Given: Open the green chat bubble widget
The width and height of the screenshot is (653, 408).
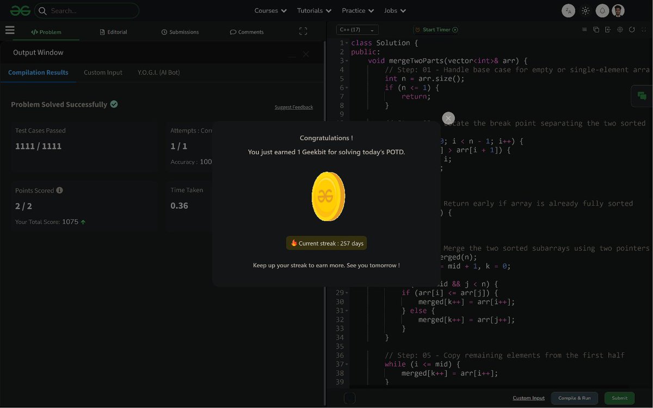Looking at the screenshot, I should point(642,96).
